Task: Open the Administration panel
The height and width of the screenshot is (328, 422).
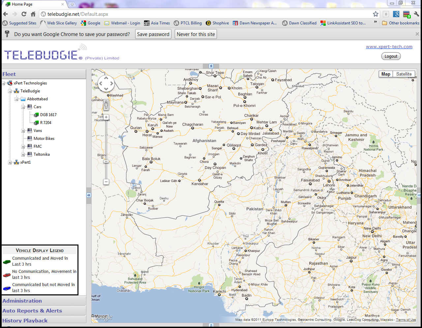Action: (44, 301)
